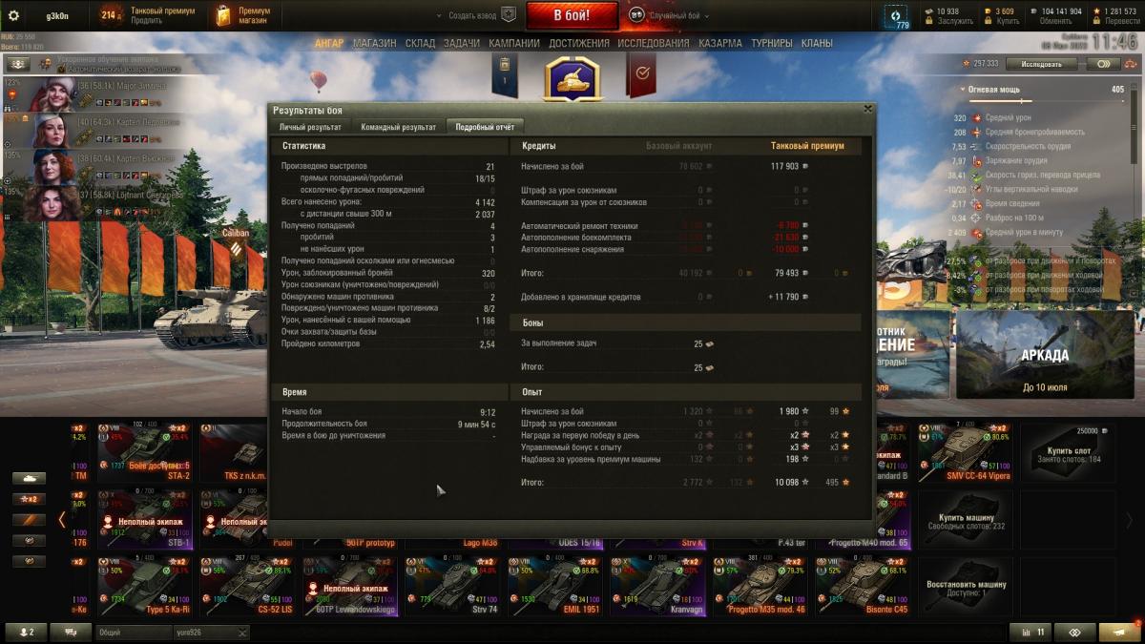The image size is (1145, 644).
Task: Toggle the elite XP conversion switch
Action: [1102, 64]
